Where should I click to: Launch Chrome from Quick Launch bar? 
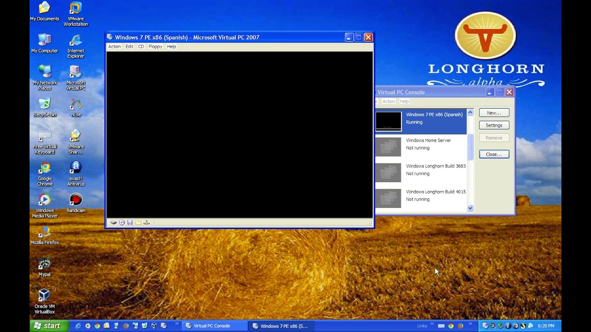pyautogui.click(x=97, y=326)
